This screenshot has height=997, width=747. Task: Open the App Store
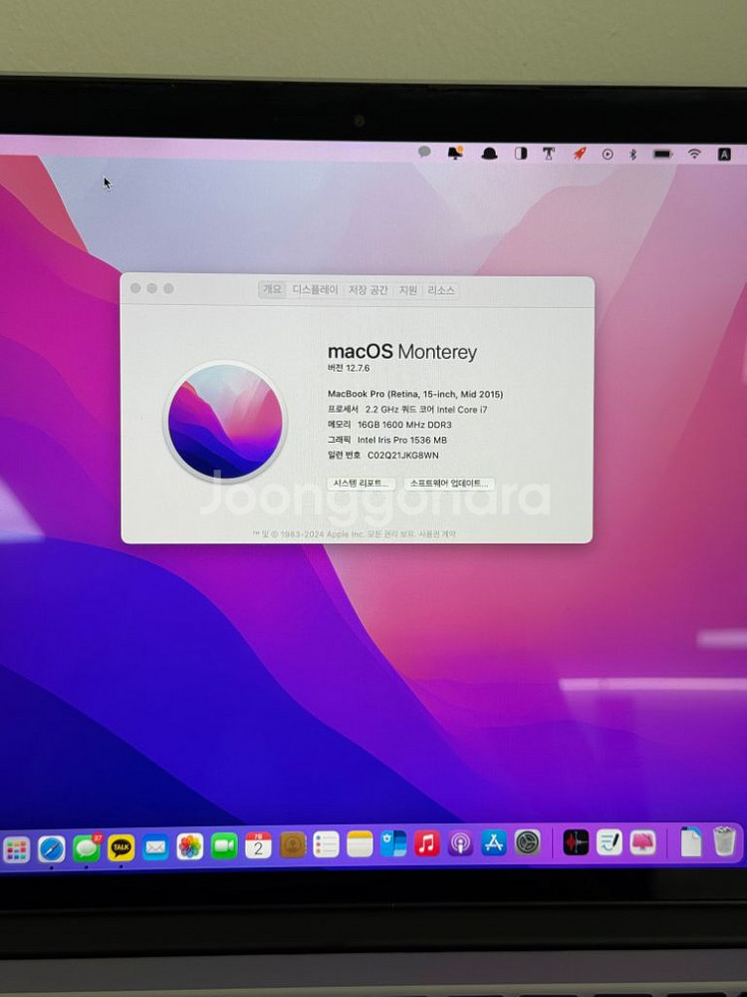pos(494,842)
